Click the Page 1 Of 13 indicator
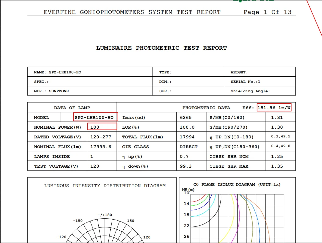This screenshot has width=322, height=243. click(x=267, y=12)
